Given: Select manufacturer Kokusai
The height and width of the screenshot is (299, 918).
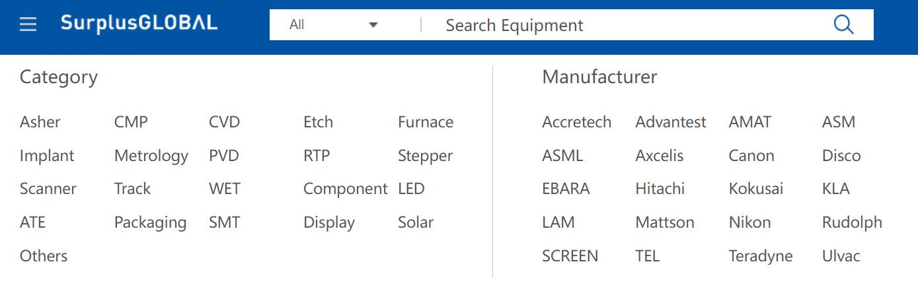Looking at the screenshot, I should (x=756, y=189).
